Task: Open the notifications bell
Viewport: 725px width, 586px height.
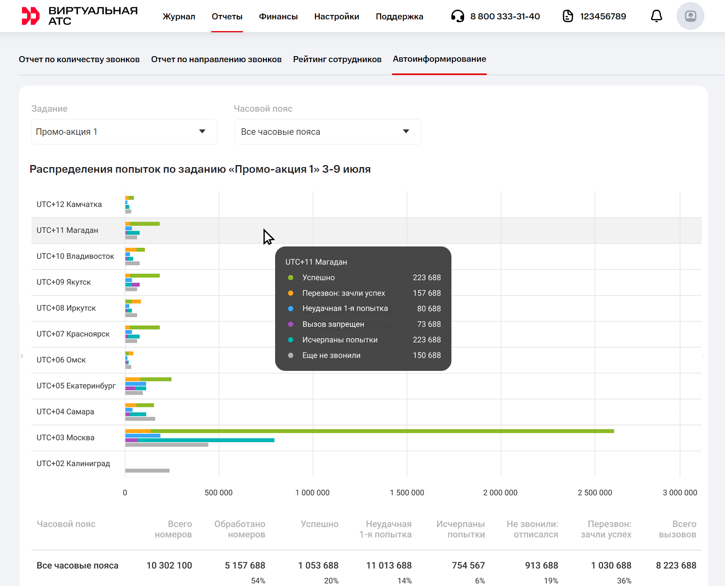Action: (x=656, y=16)
